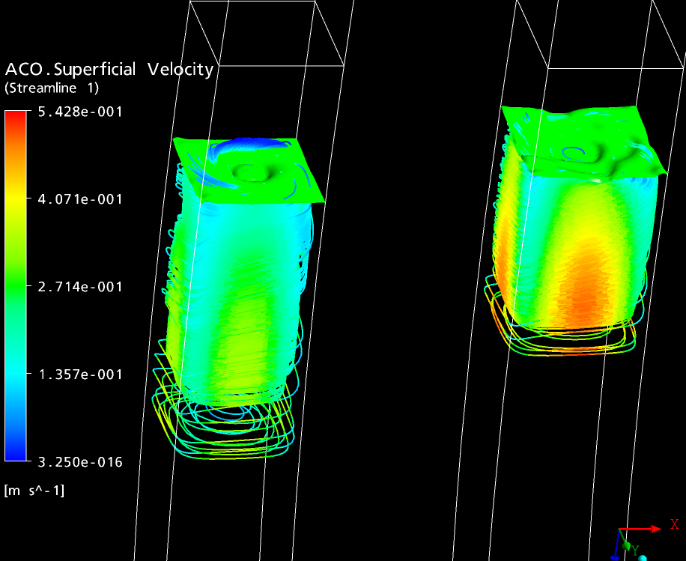Click the blue Z axis marker
Screen dimensions: 686x561
point(614,557)
